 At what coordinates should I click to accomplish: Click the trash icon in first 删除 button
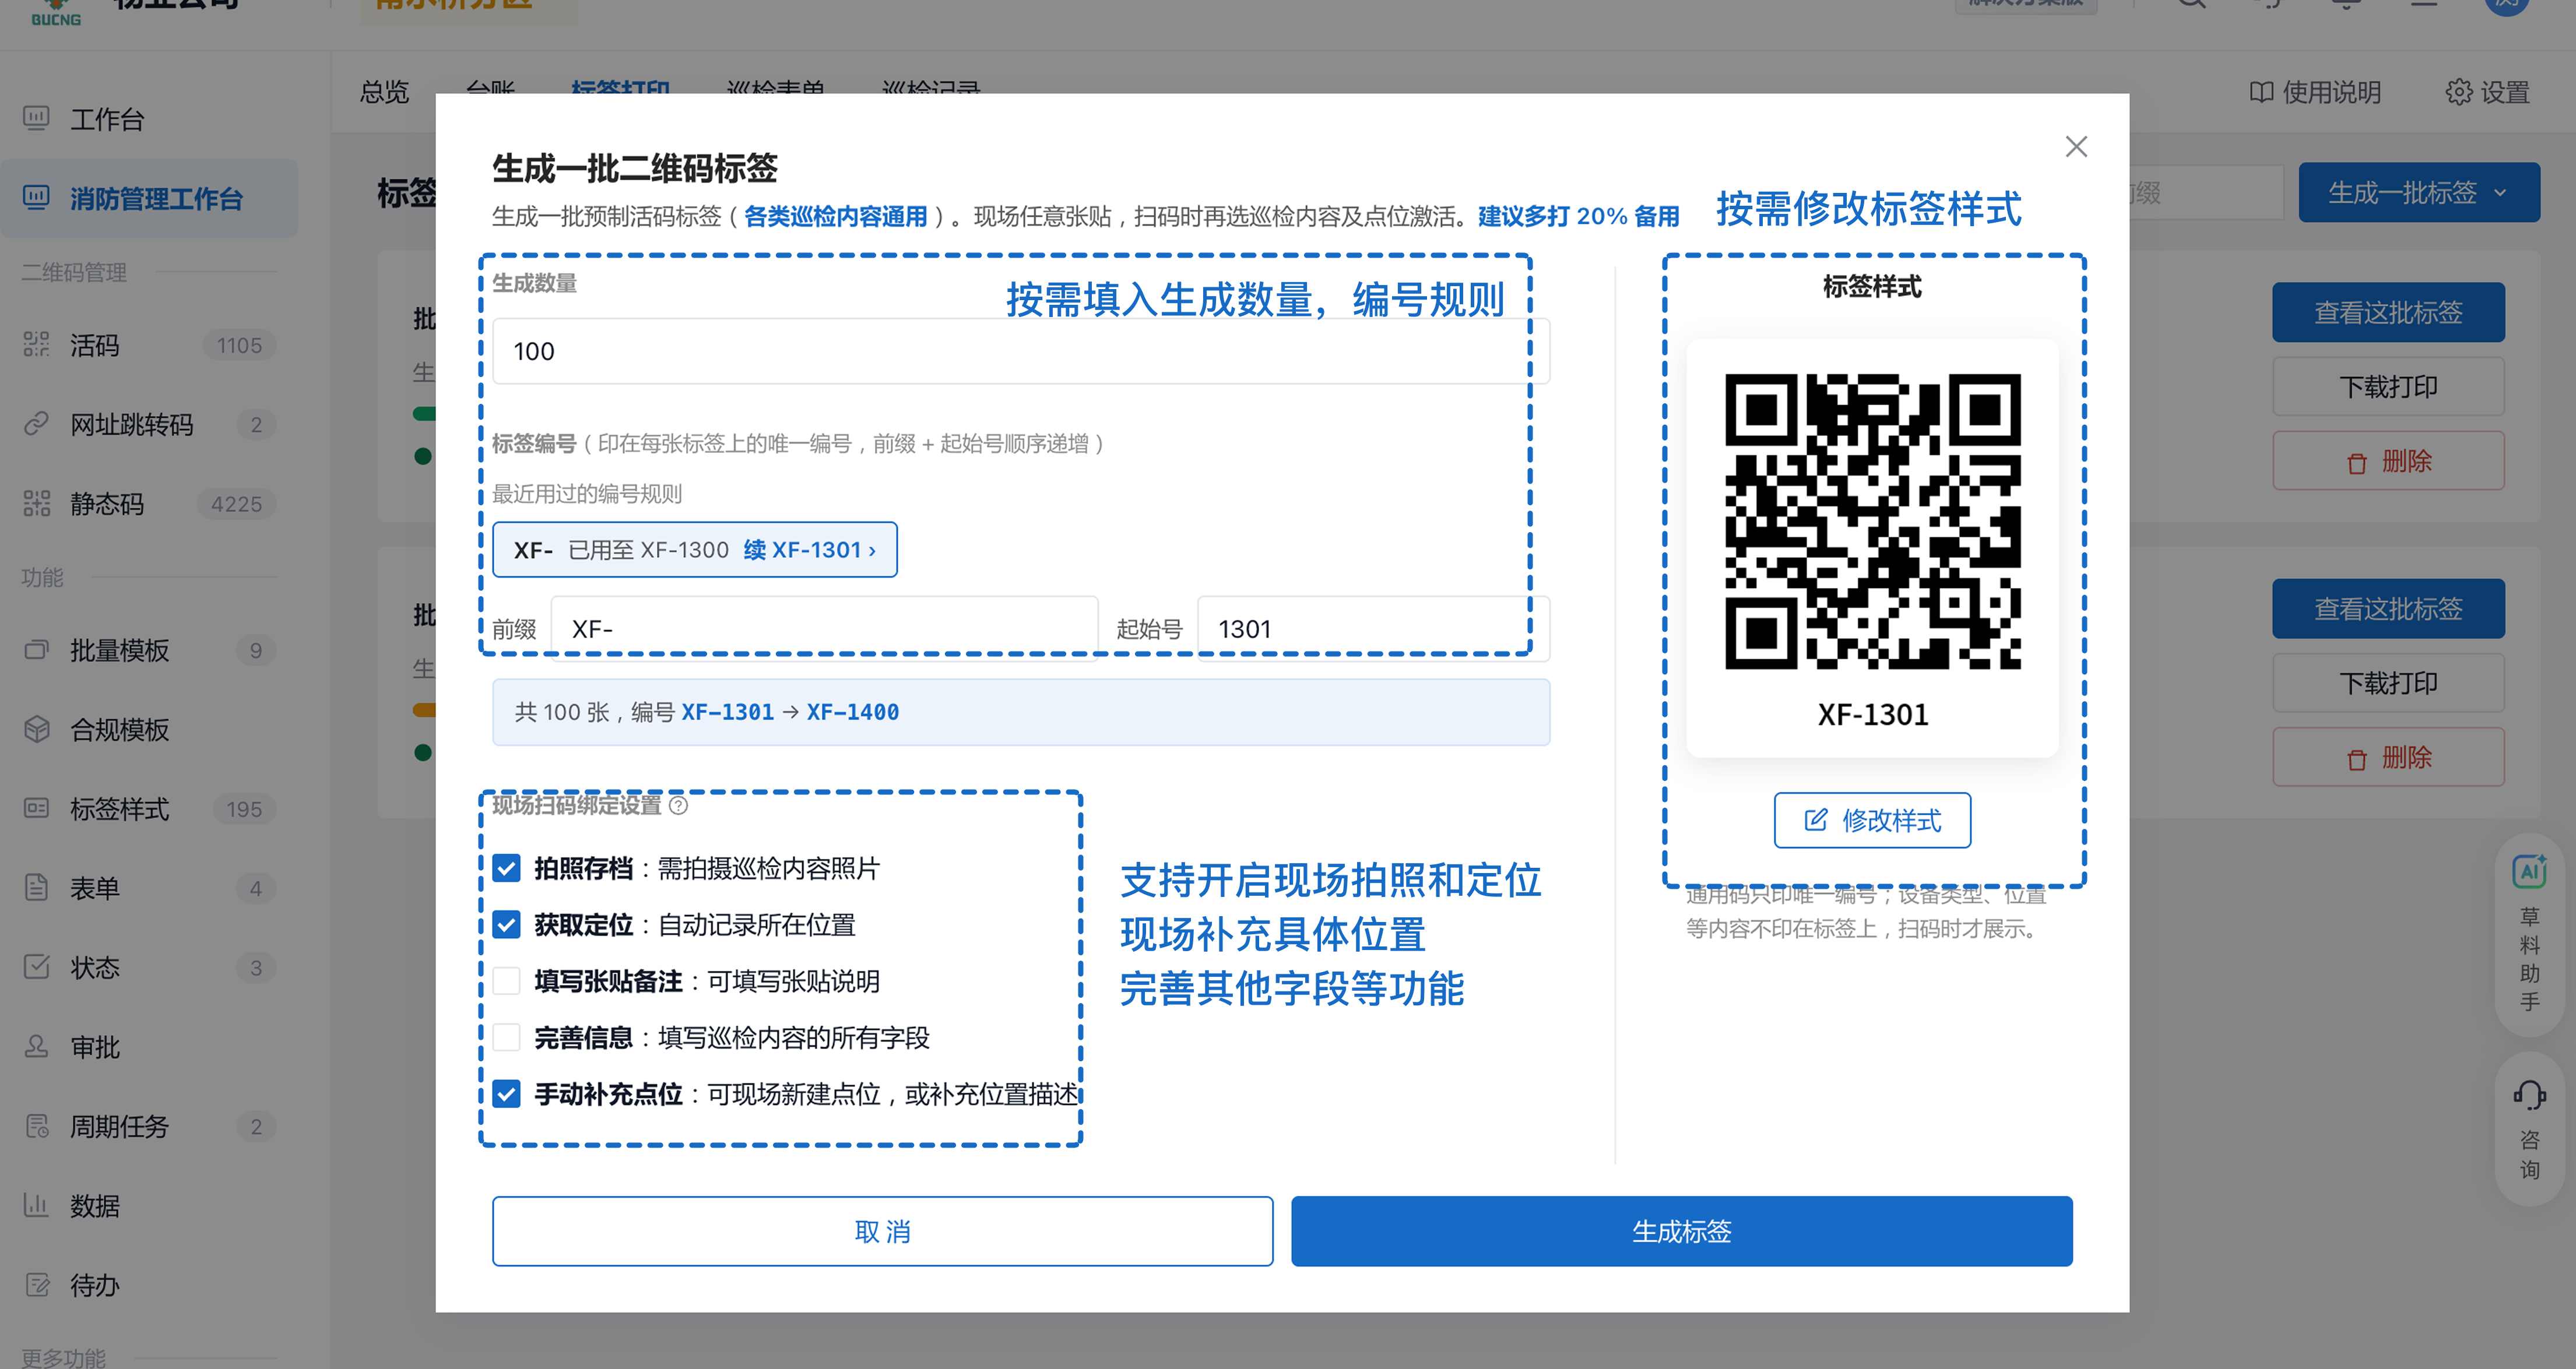click(x=2357, y=463)
